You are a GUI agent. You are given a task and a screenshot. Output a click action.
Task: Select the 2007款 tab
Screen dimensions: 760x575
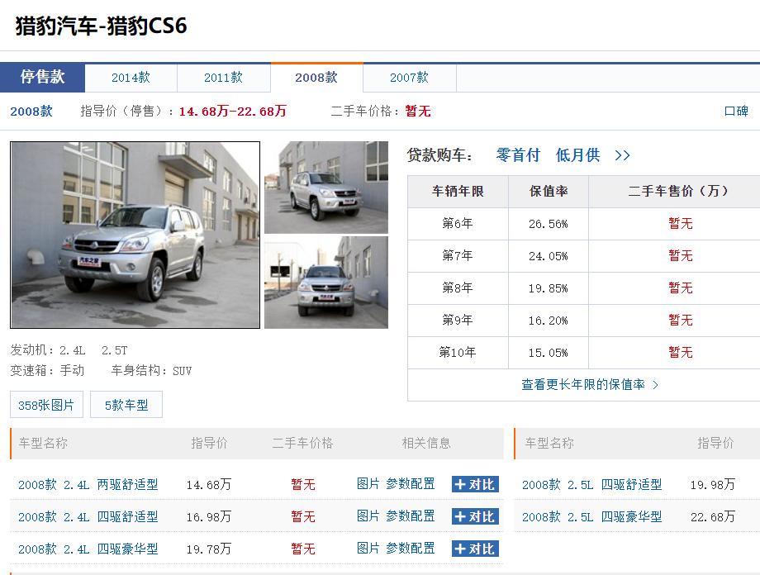pyautogui.click(x=410, y=77)
